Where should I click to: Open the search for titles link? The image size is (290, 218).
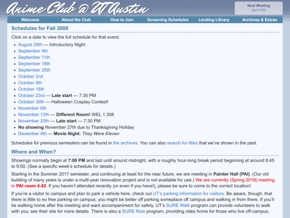182,143
